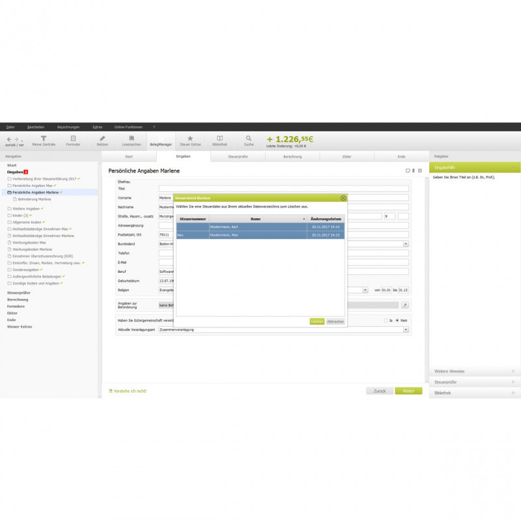521x521 pixels.
Task: Select the Ja radio button for Gütergemeinschaft
Action: (x=386, y=320)
